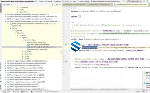Toggle the Web side tool tab
150x93 pixels.
(x=1, y=87)
